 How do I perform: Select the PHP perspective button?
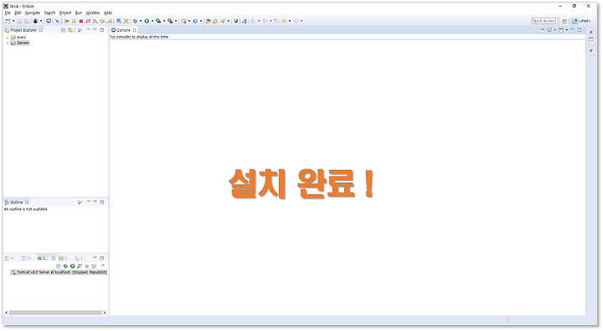(581, 21)
